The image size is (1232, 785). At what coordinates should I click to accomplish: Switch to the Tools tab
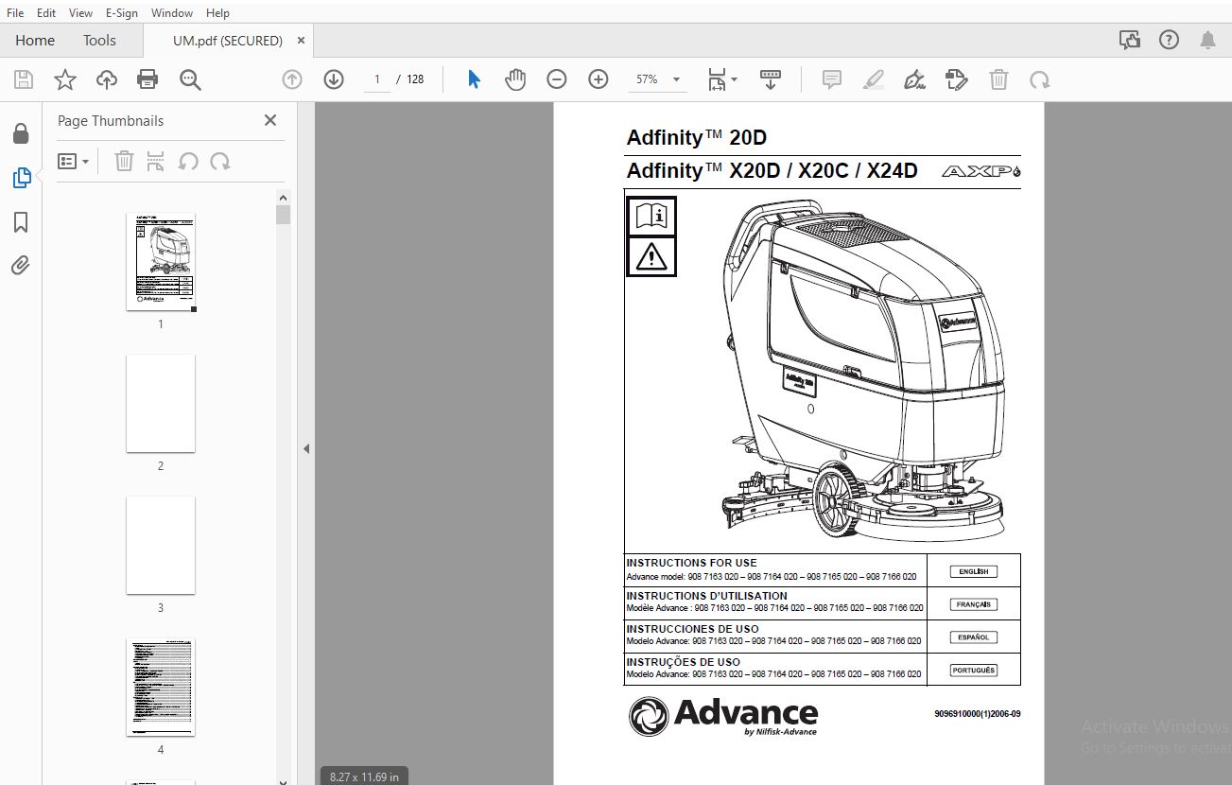(99, 41)
